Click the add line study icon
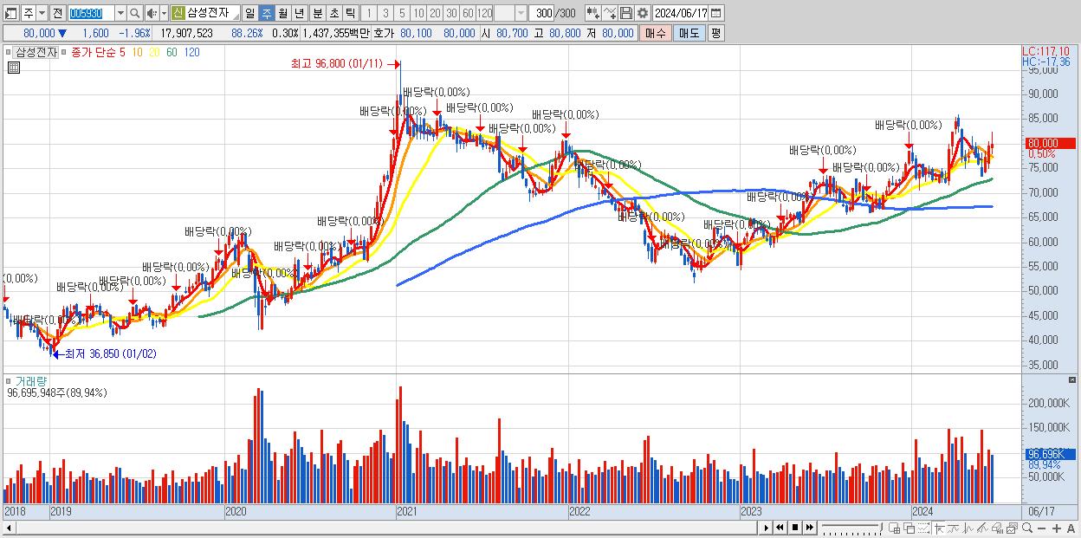Viewport: 1081px width, 538px height. coord(610,13)
